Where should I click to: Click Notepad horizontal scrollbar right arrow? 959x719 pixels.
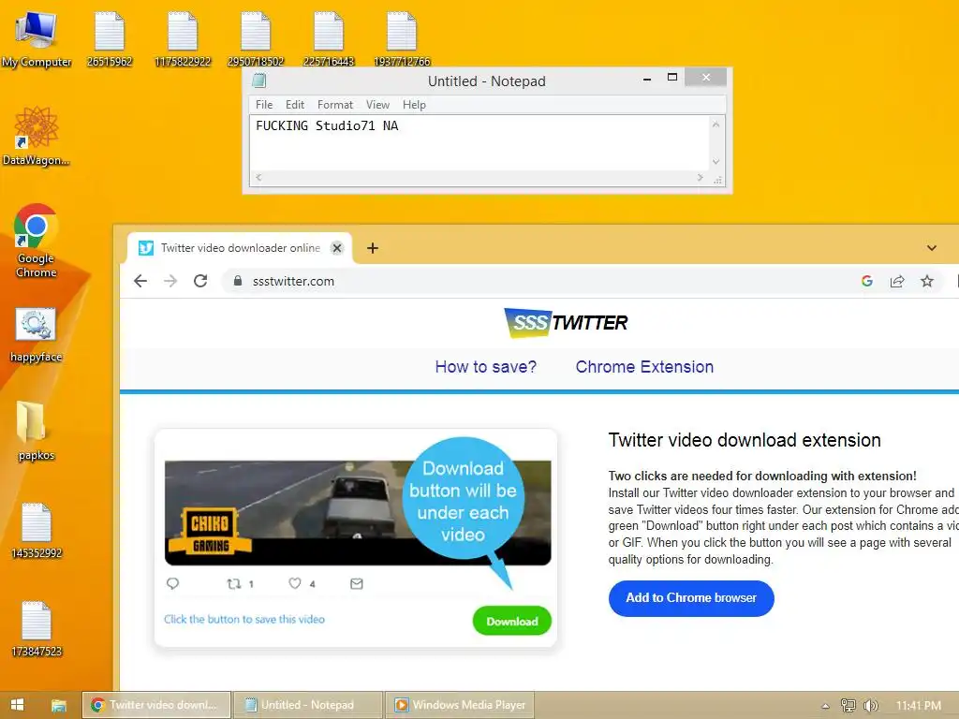click(701, 177)
